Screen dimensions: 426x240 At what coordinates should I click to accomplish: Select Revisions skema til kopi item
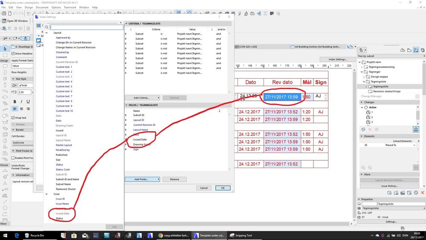click(387, 91)
